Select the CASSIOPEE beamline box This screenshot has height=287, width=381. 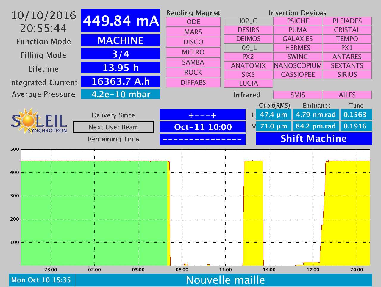[298, 75]
